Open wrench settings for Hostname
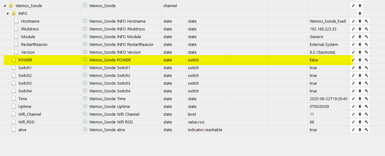385x156 pixels. pyautogui.click(x=366, y=21)
